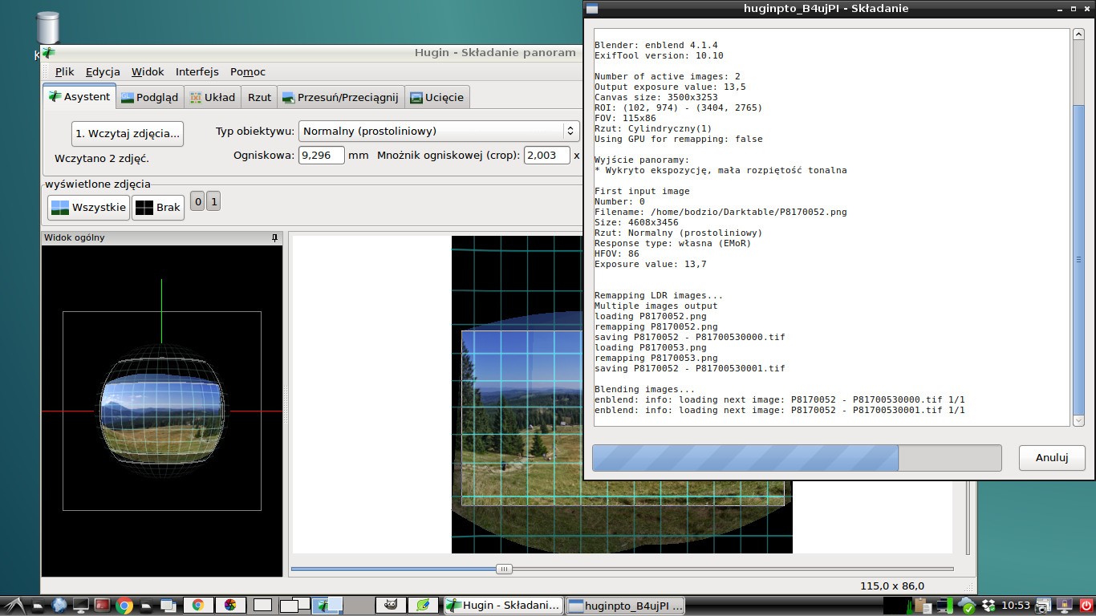Cancel stitching with the Anuluj button
This screenshot has width=1096, height=616.
[1051, 458]
